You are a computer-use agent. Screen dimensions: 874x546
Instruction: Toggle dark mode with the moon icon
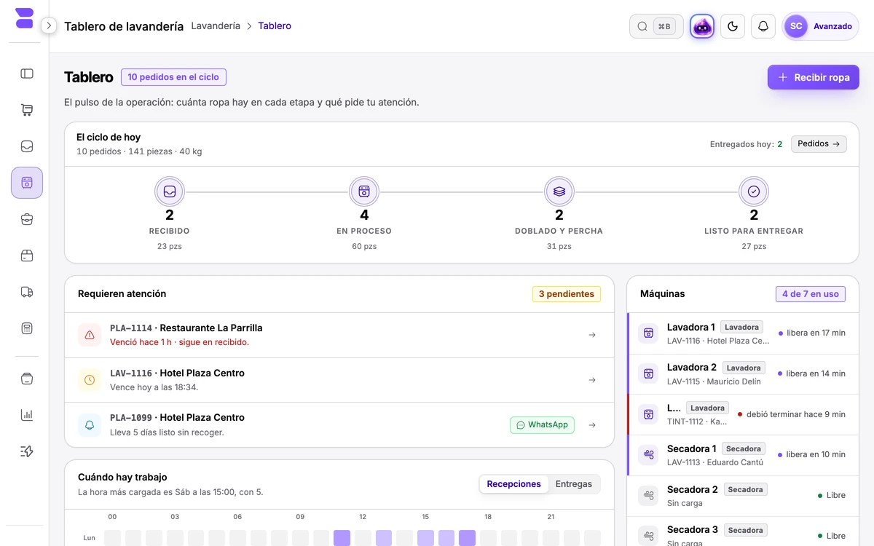click(733, 26)
